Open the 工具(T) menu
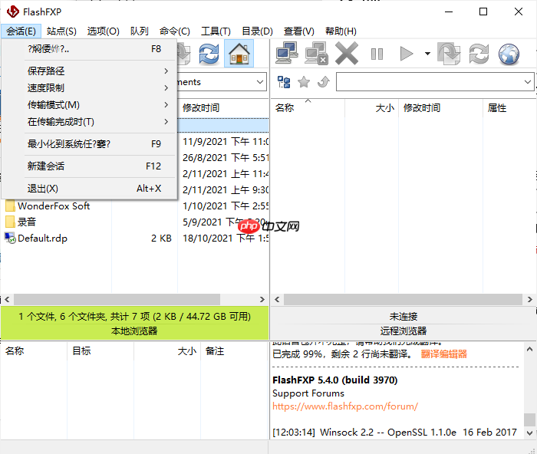 click(216, 31)
